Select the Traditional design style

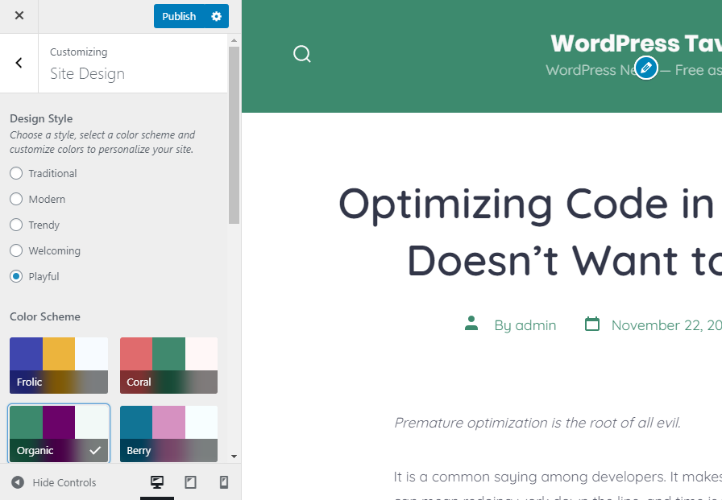point(16,173)
